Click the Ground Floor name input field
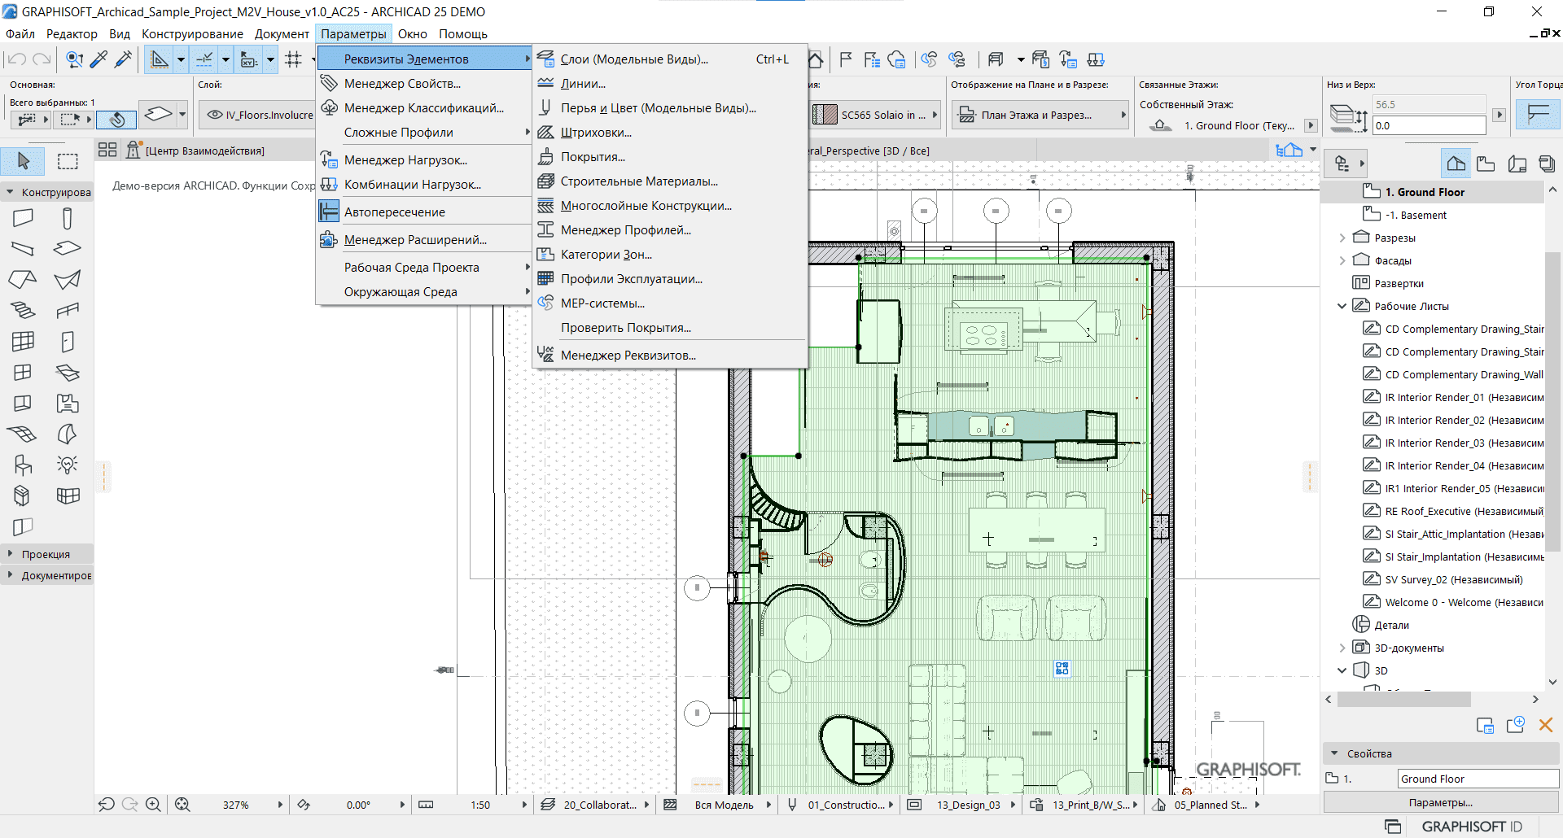This screenshot has height=838, width=1563. pos(1477,779)
